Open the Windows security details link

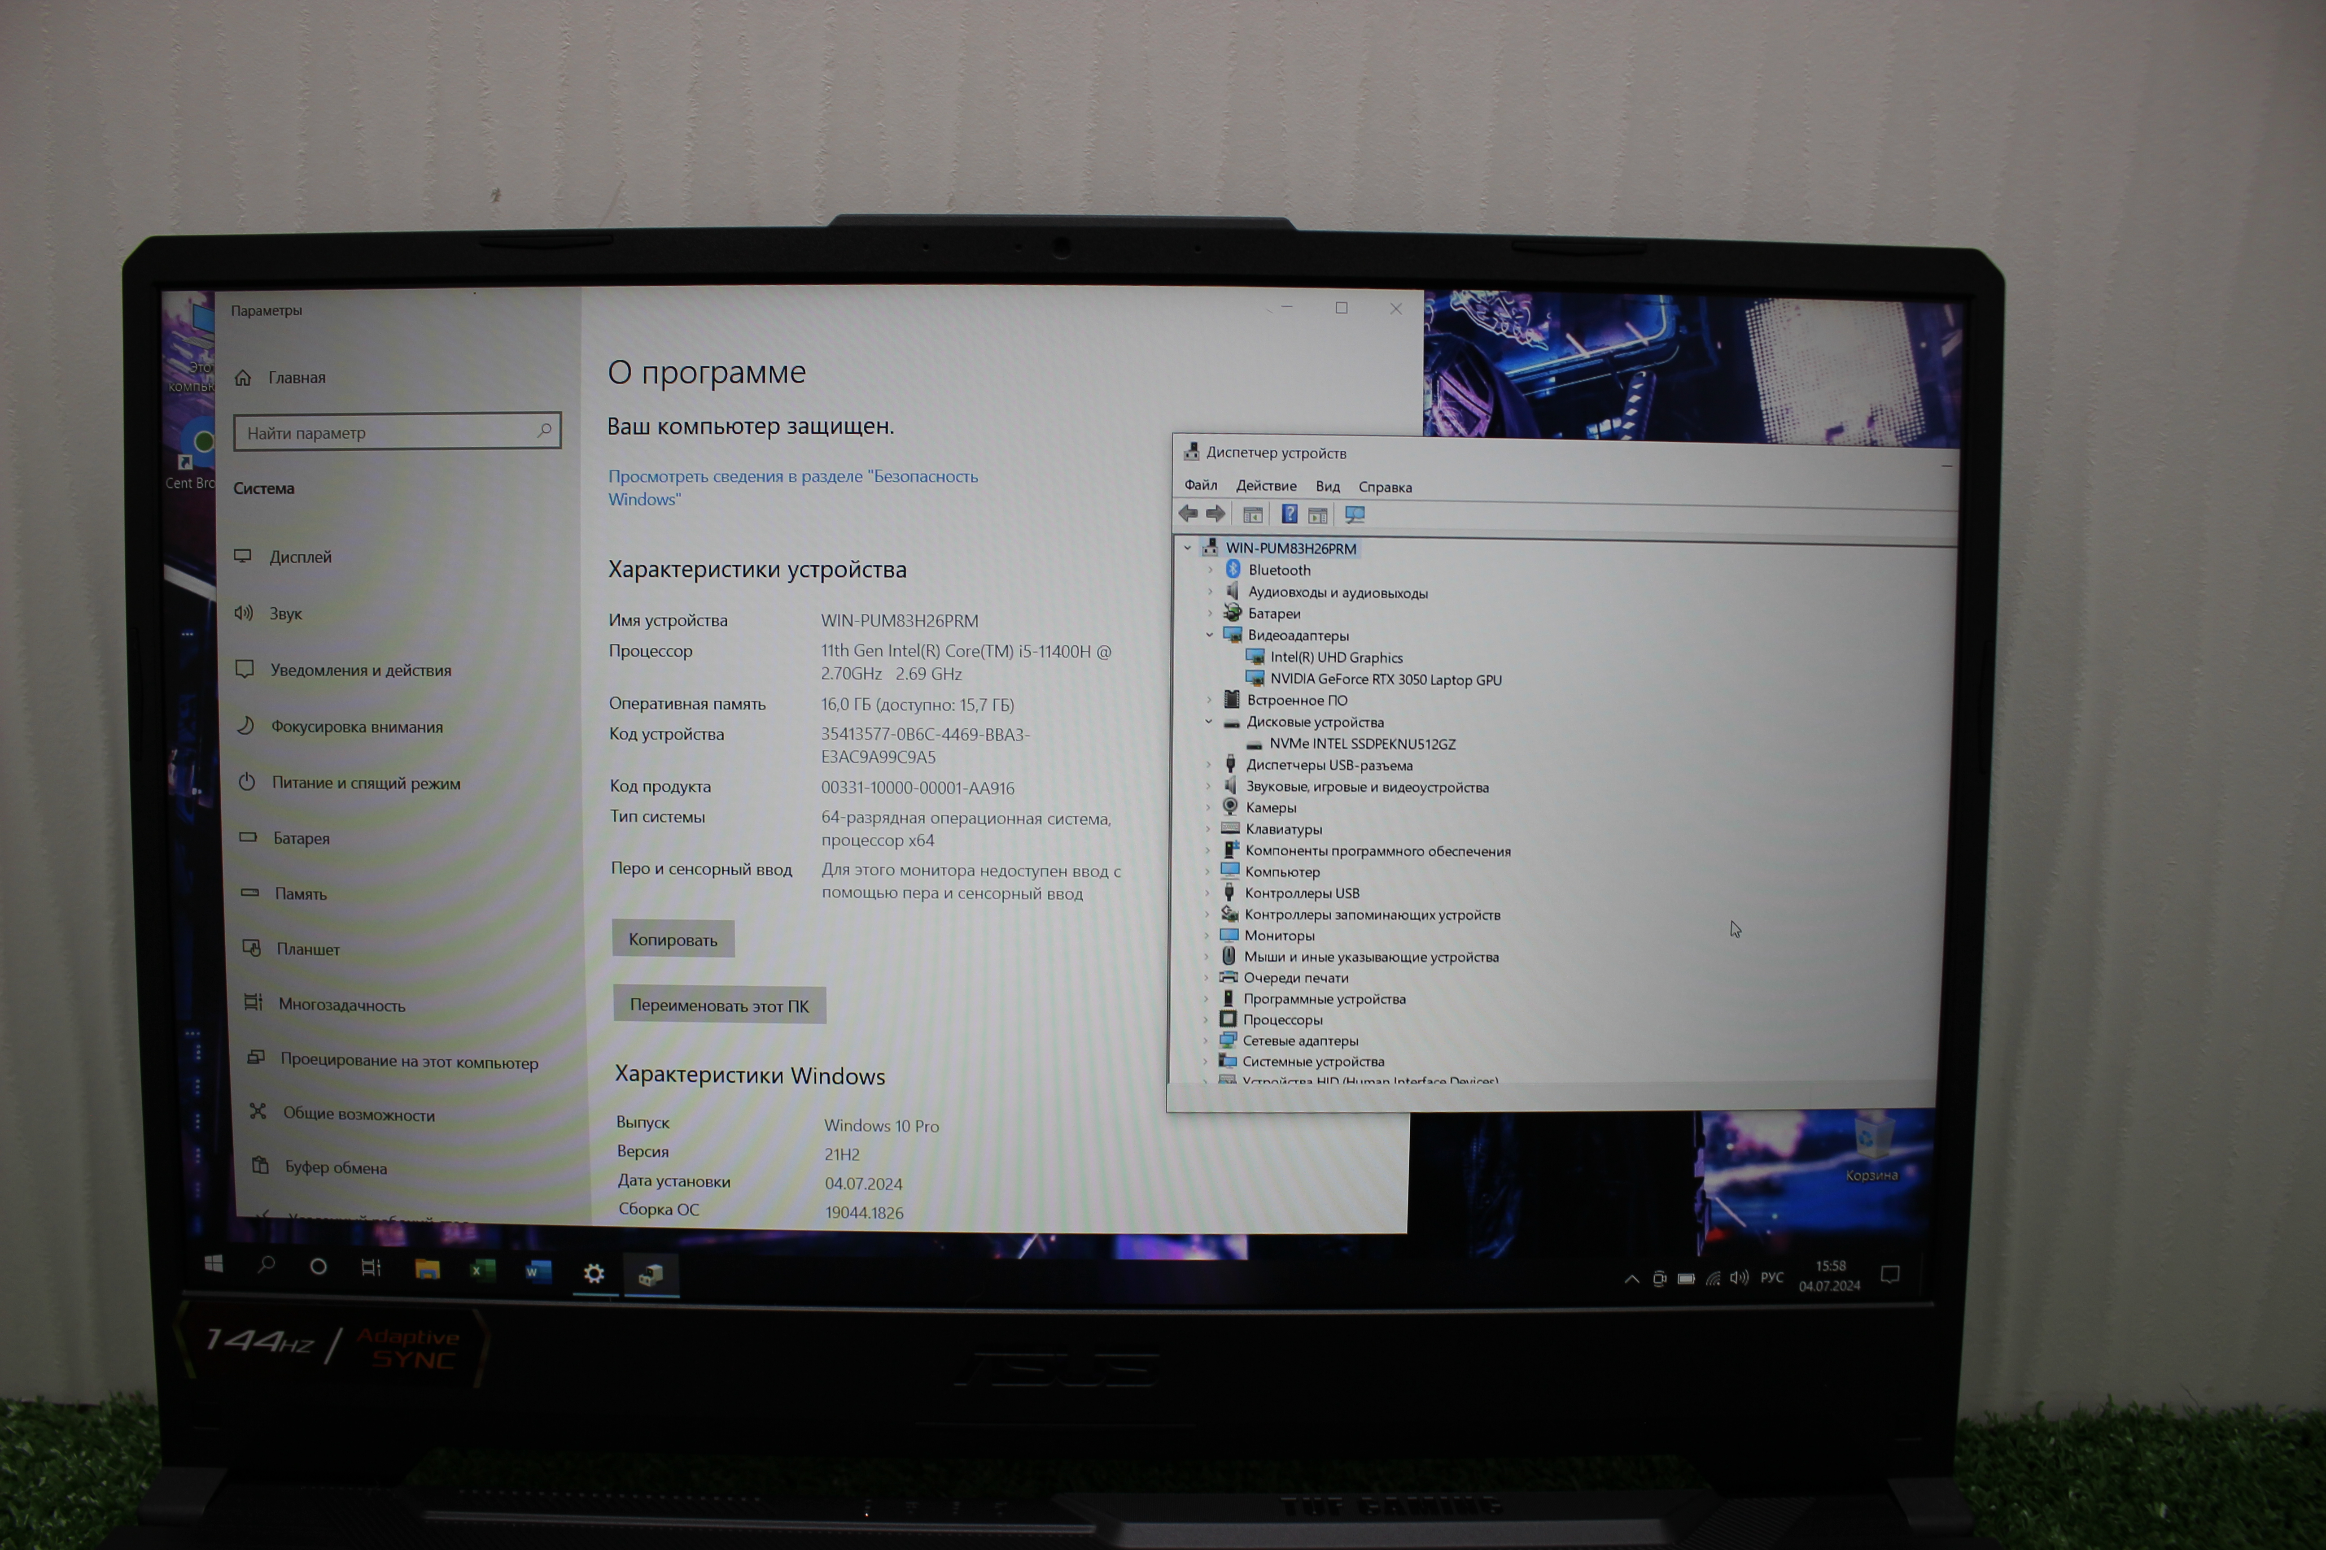click(x=793, y=488)
